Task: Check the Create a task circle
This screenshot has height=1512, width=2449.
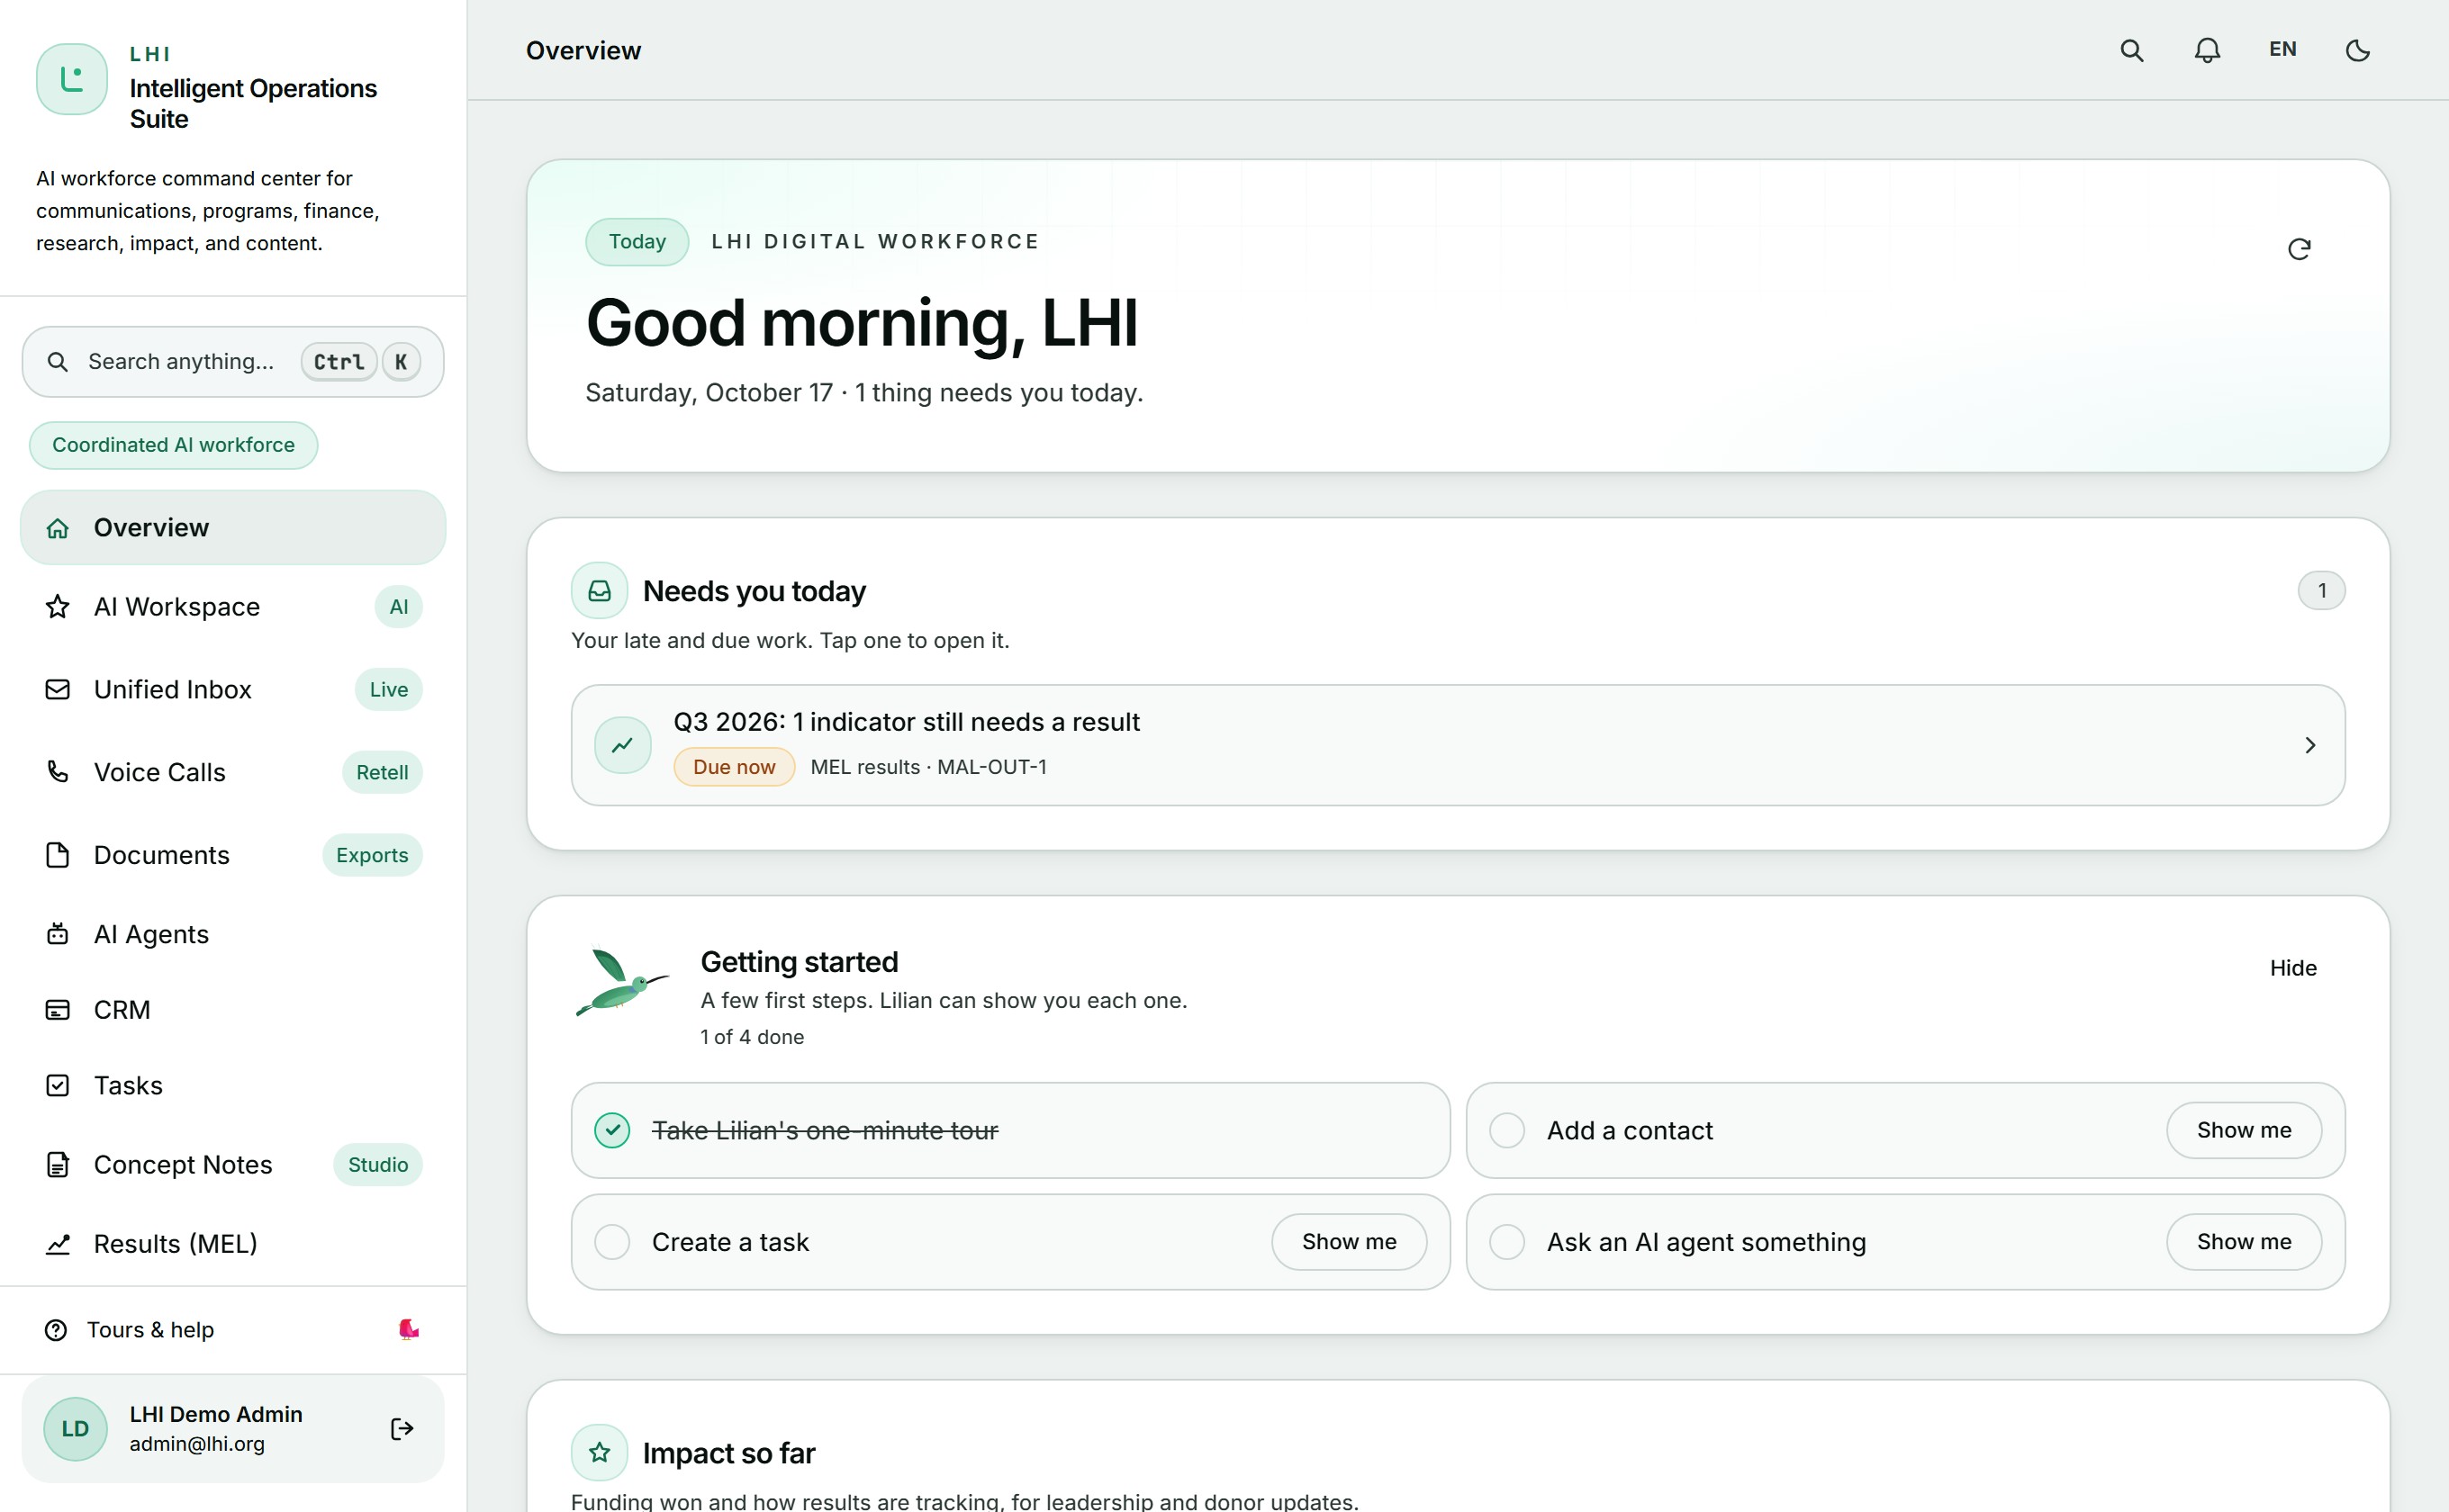Action: click(612, 1242)
